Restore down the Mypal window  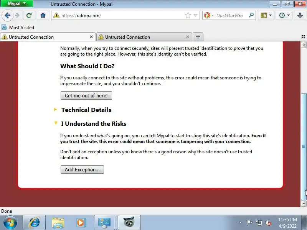[287, 4]
